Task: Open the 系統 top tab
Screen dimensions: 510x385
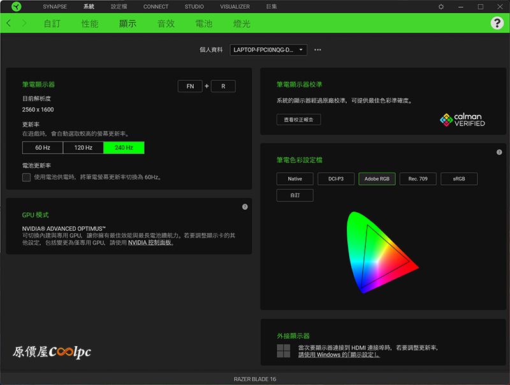Action: coord(89,6)
